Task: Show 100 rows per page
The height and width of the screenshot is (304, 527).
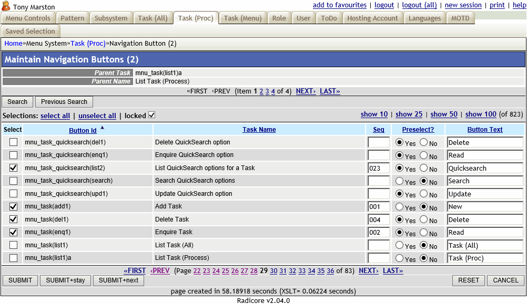Action: (x=480, y=114)
